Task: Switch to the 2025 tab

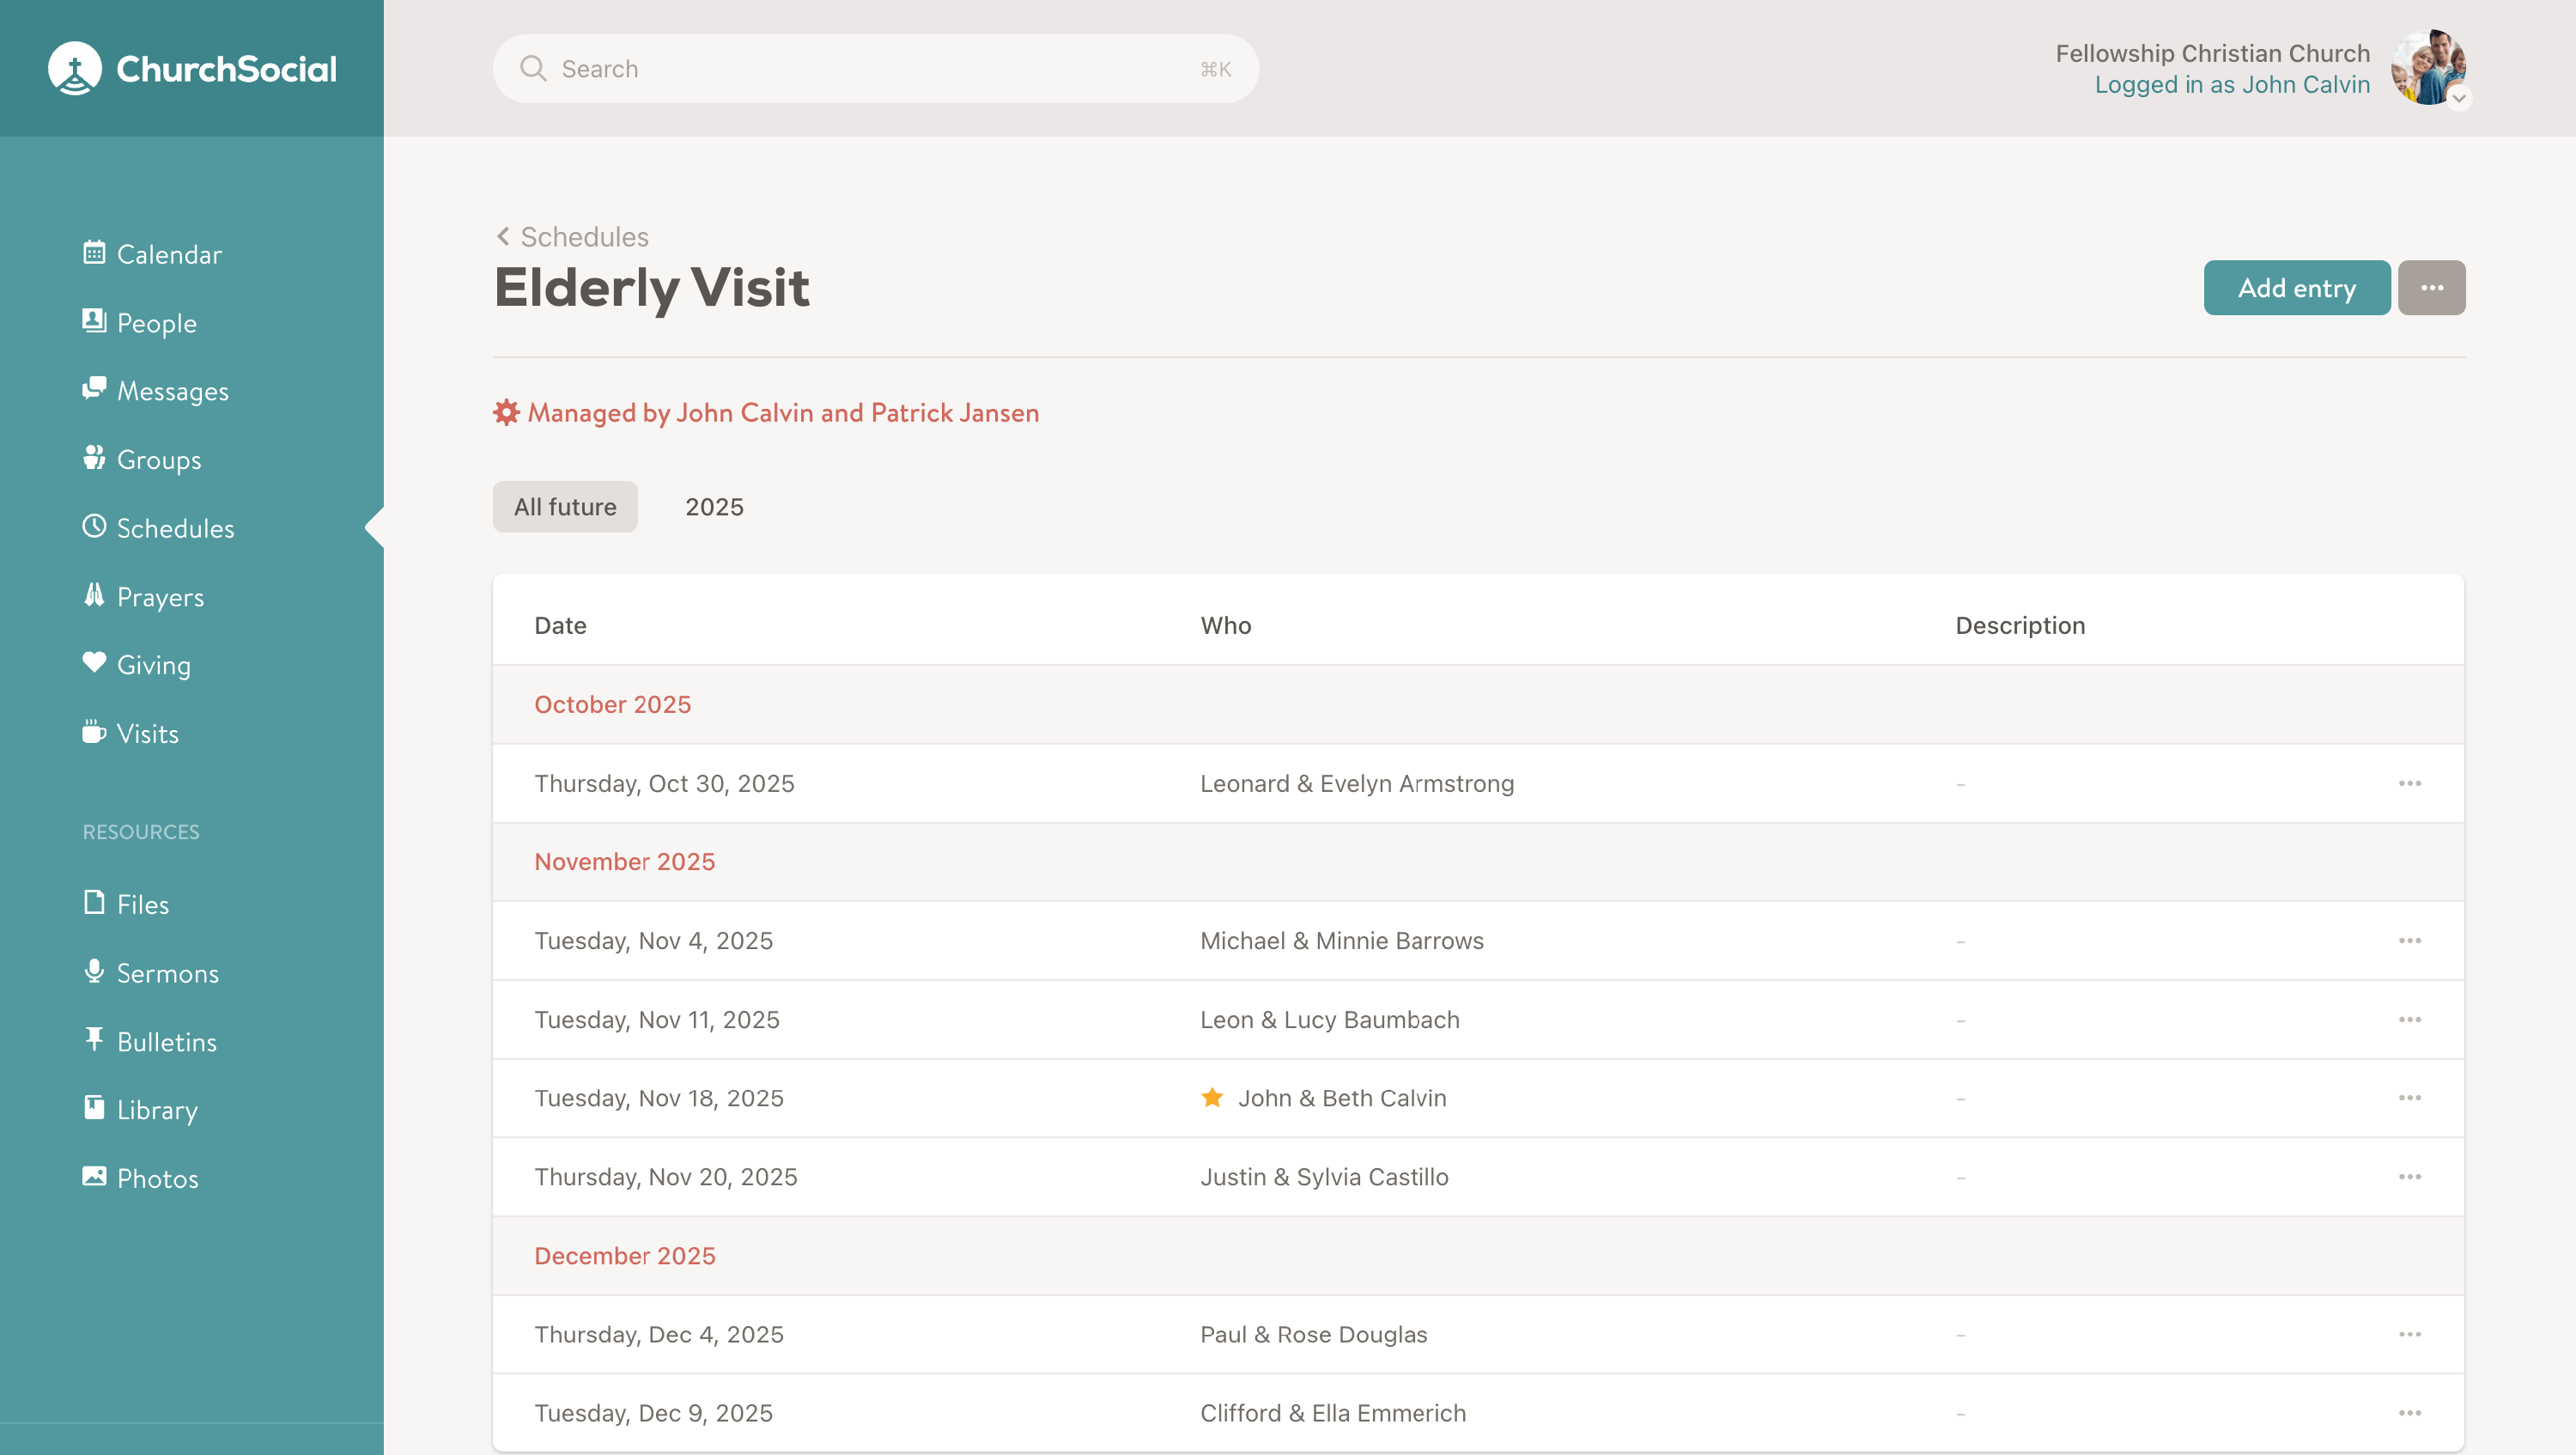Action: pos(714,507)
